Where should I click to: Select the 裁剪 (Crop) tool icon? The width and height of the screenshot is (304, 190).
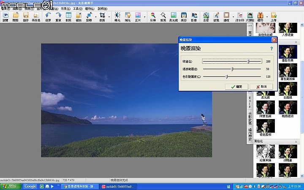pos(102,16)
